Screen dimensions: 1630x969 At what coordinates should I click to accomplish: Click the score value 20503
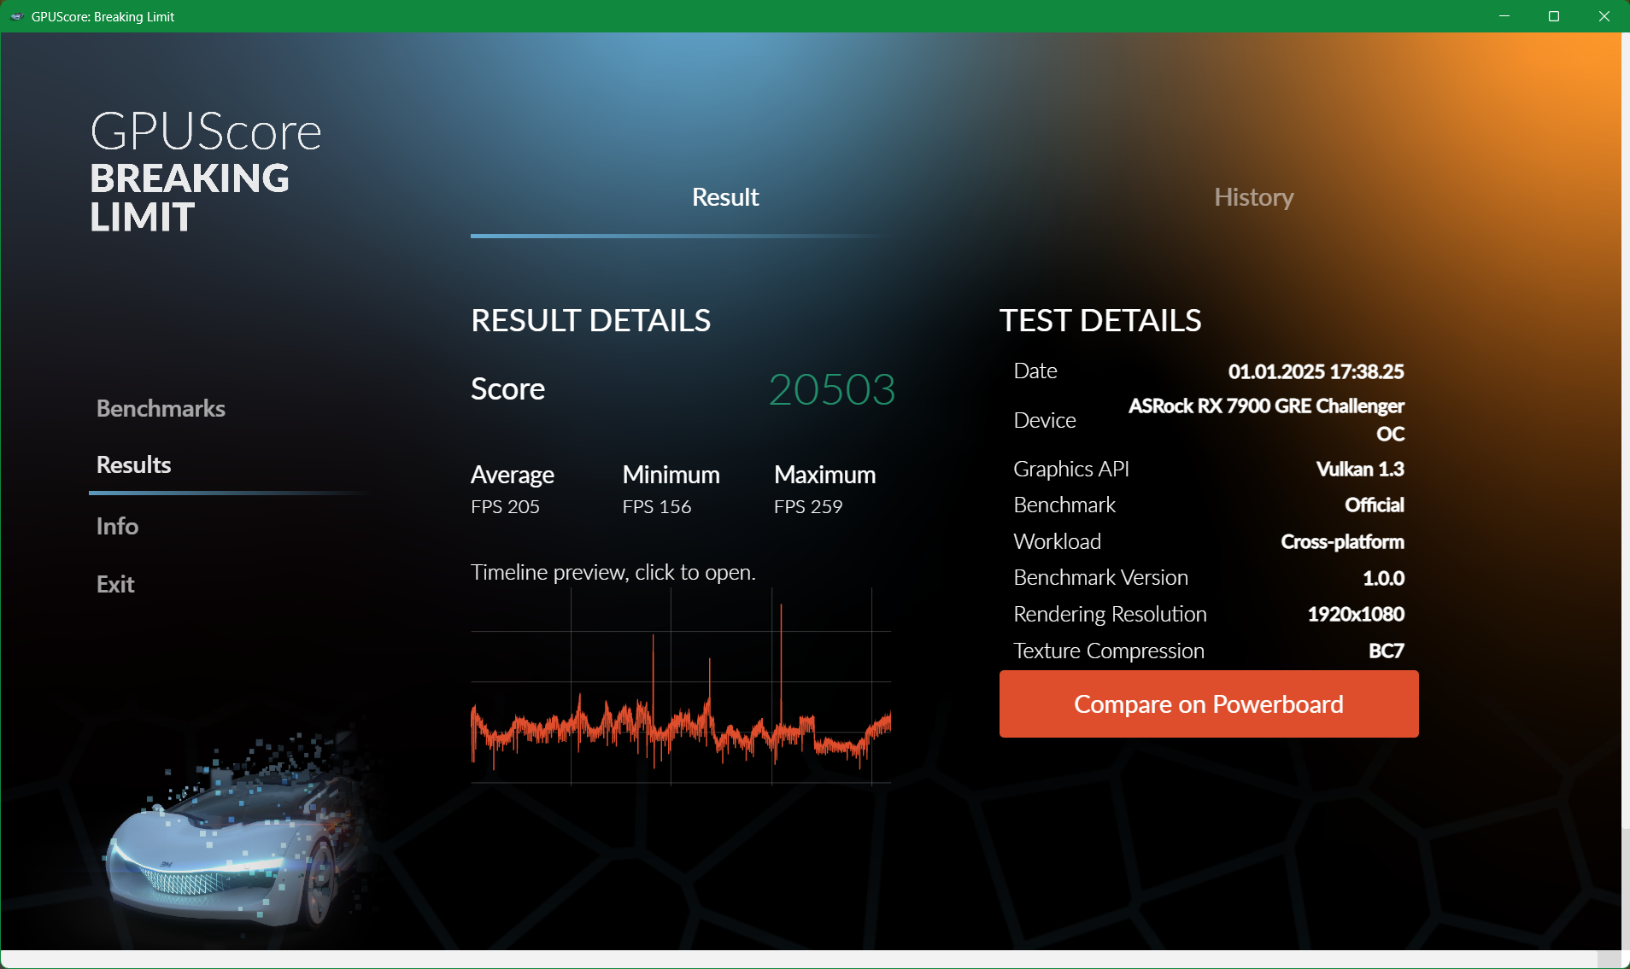832,389
